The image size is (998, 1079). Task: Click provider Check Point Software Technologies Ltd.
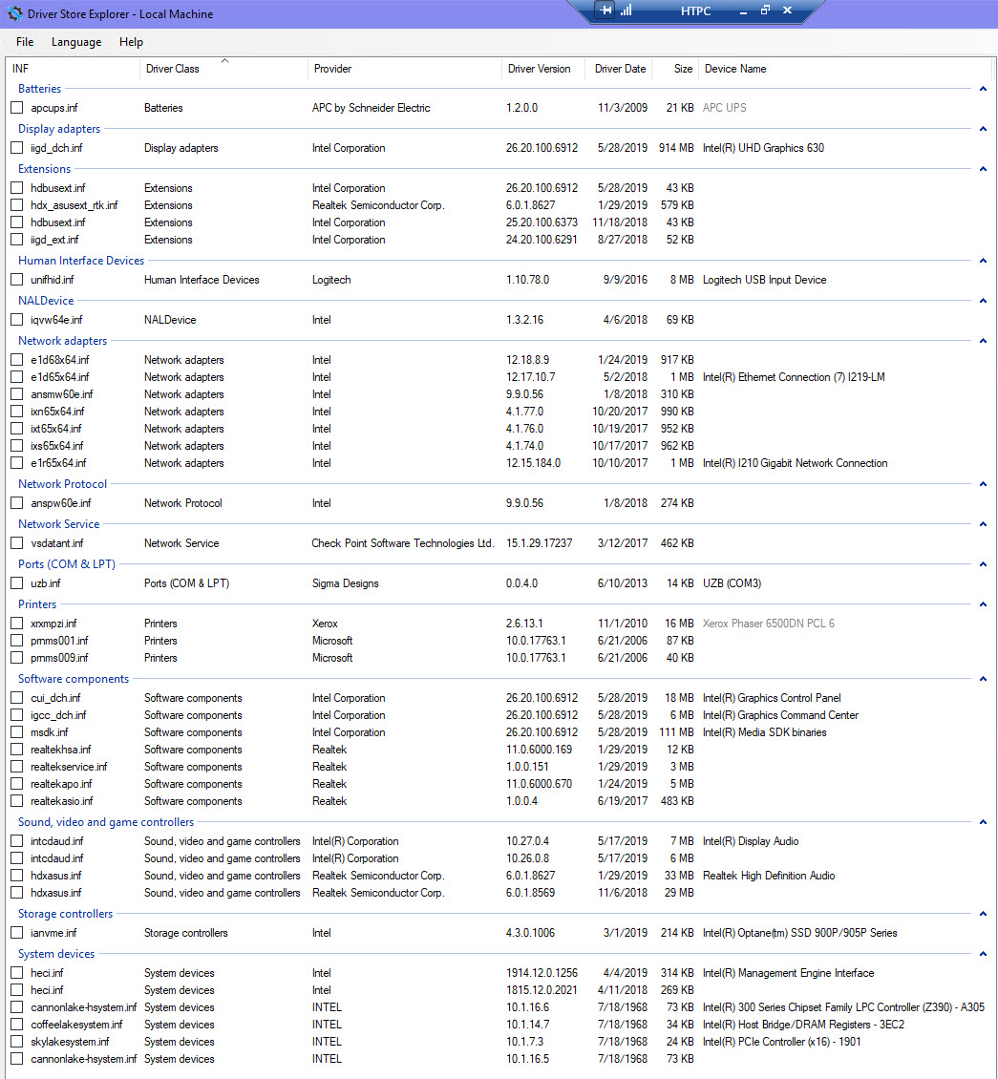click(403, 543)
